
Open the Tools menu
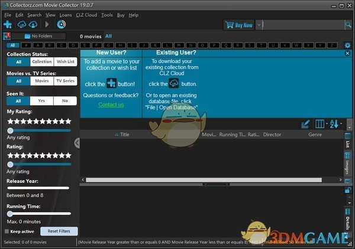(107, 15)
